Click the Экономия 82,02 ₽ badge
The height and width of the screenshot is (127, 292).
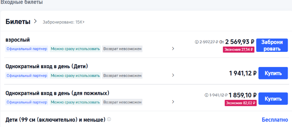[241, 103]
